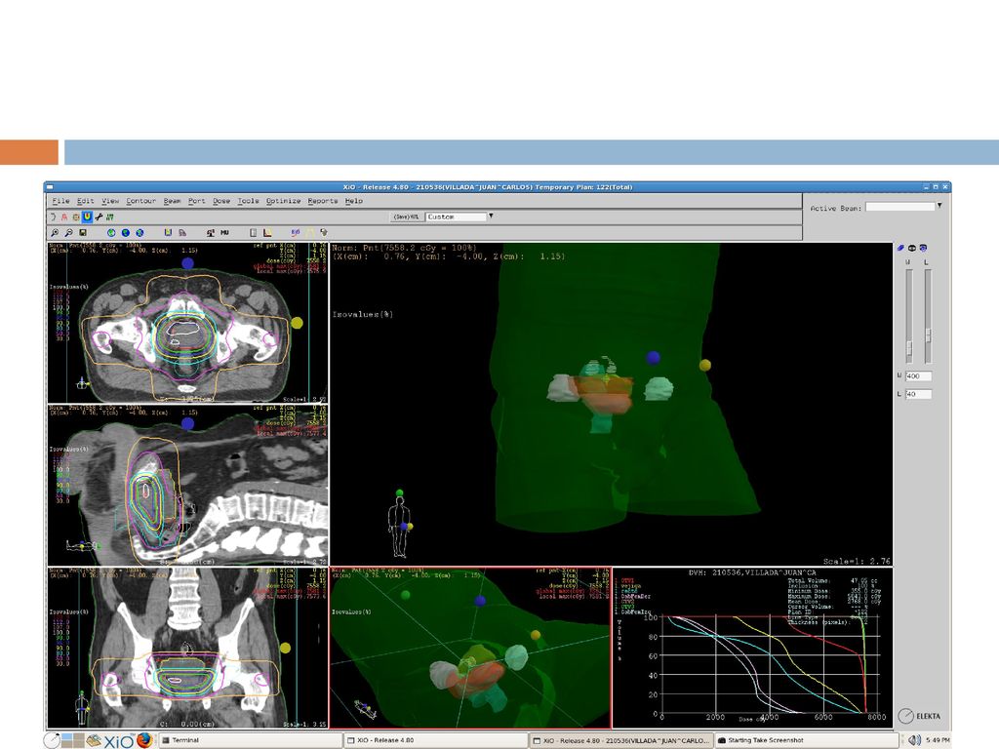Viewport: 999px width, 749px height.
Task: Open the window menu icon in XiO title bar
Action: click(x=50, y=187)
